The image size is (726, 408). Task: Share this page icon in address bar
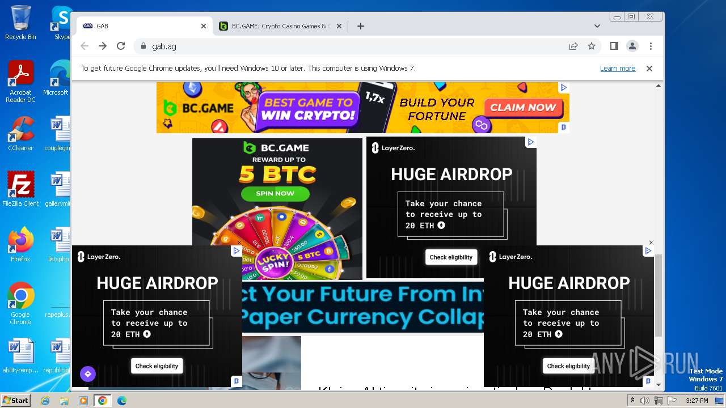tap(573, 46)
